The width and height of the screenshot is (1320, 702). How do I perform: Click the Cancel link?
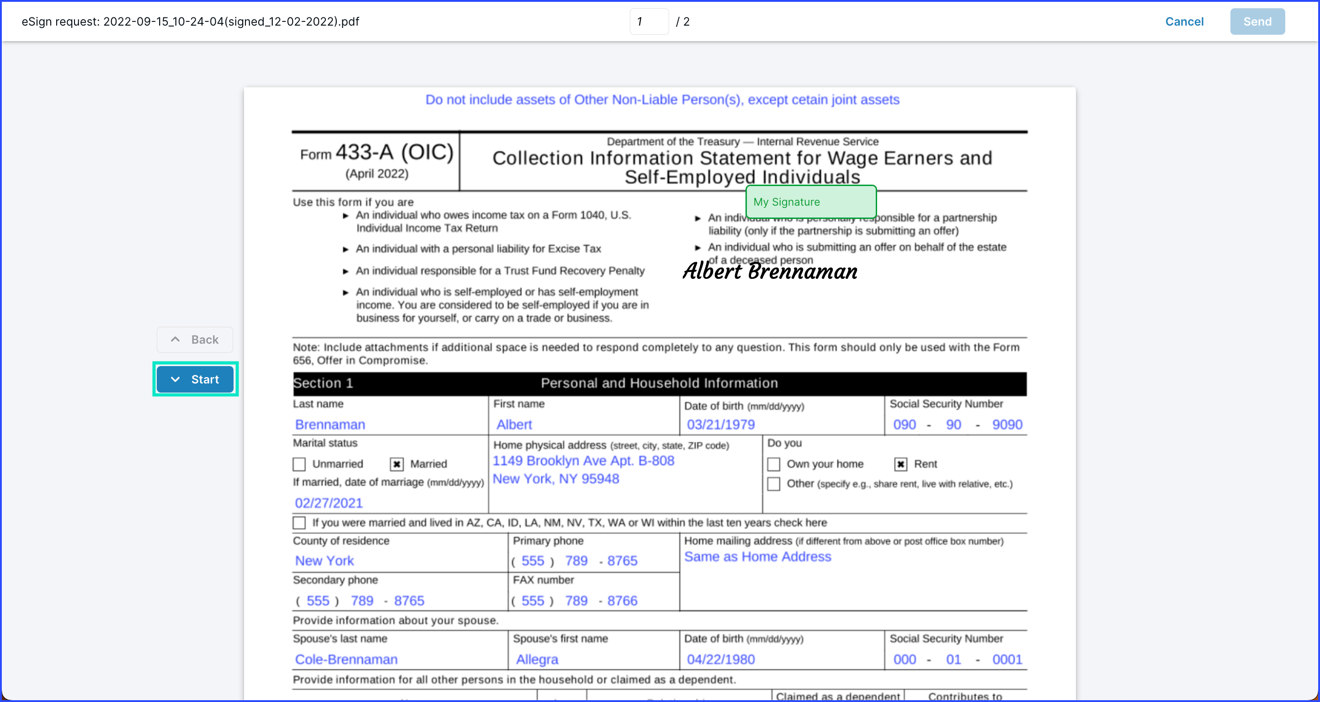[1184, 21]
